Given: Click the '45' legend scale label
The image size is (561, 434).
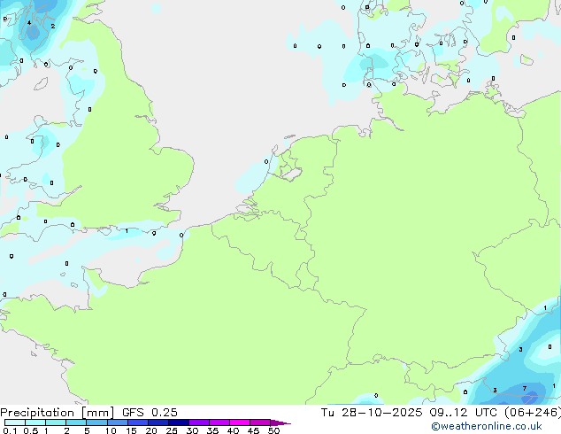Looking at the screenshot, I should (x=253, y=430).
